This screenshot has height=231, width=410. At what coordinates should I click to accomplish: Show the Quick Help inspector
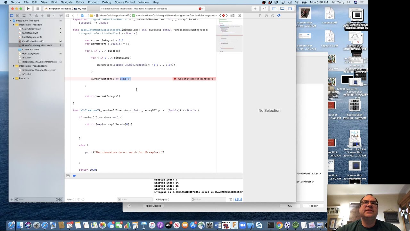click(x=273, y=15)
